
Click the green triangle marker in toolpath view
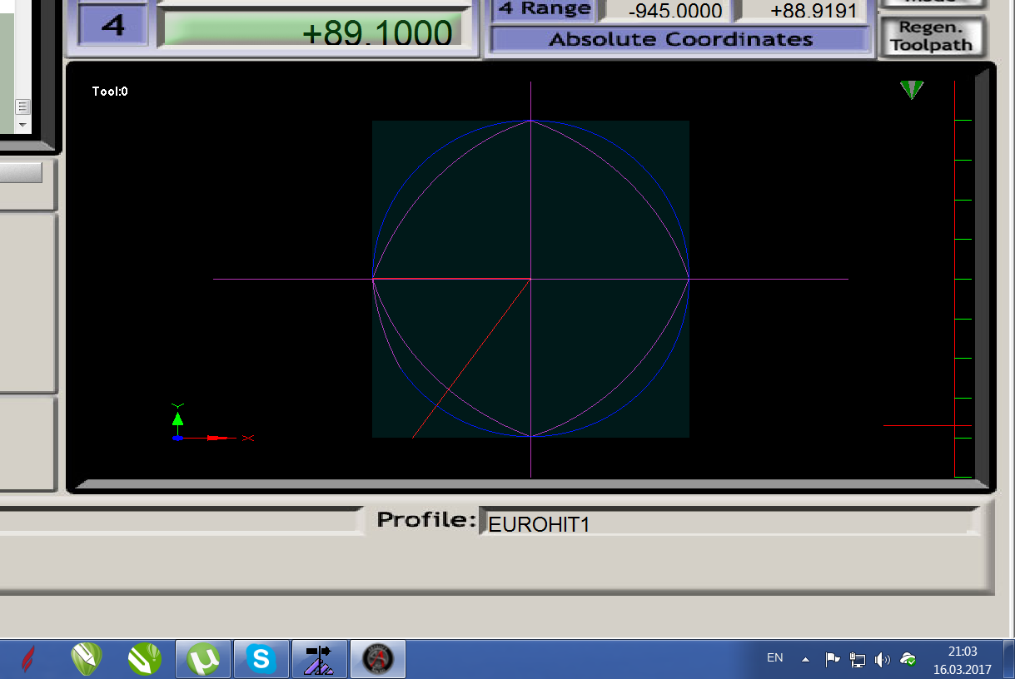[x=912, y=90]
